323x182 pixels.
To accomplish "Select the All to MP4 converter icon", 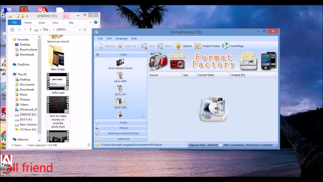I will (x=120, y=75).
